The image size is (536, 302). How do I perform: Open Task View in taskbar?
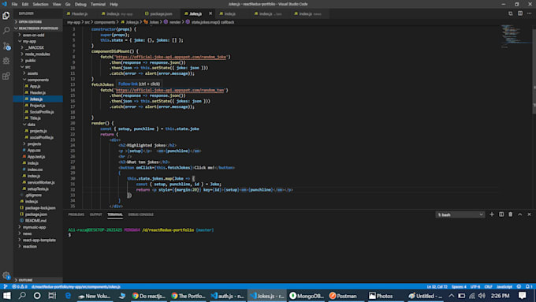click(52, 296)
